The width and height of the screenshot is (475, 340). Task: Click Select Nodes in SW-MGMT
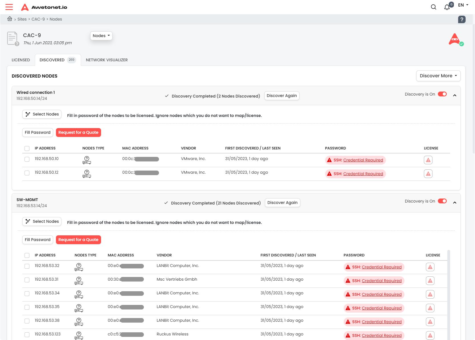click(42, 221)
